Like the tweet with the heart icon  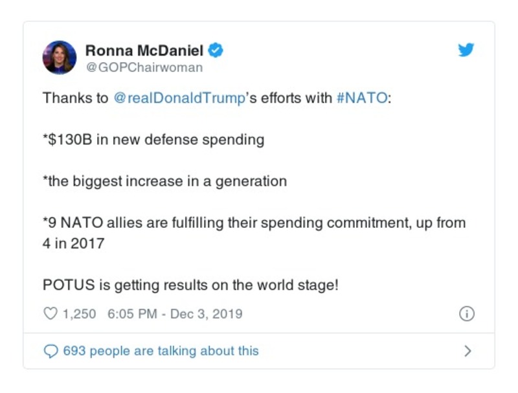click(50, 314)
